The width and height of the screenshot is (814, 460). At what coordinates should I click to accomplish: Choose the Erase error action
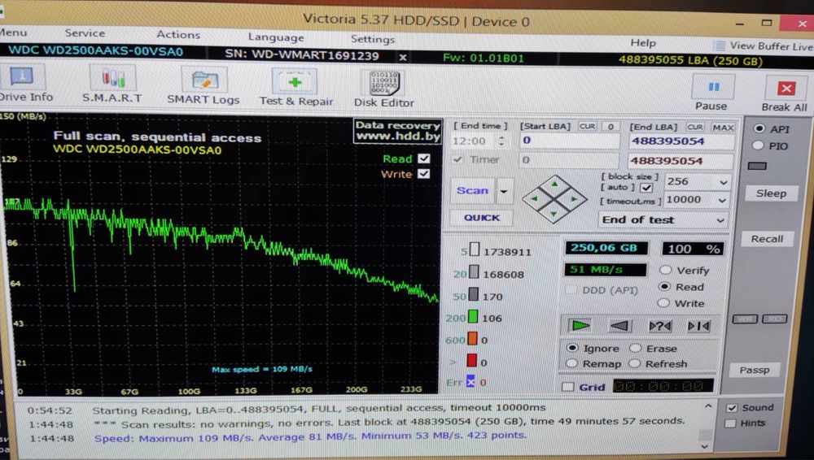point(635,348)
